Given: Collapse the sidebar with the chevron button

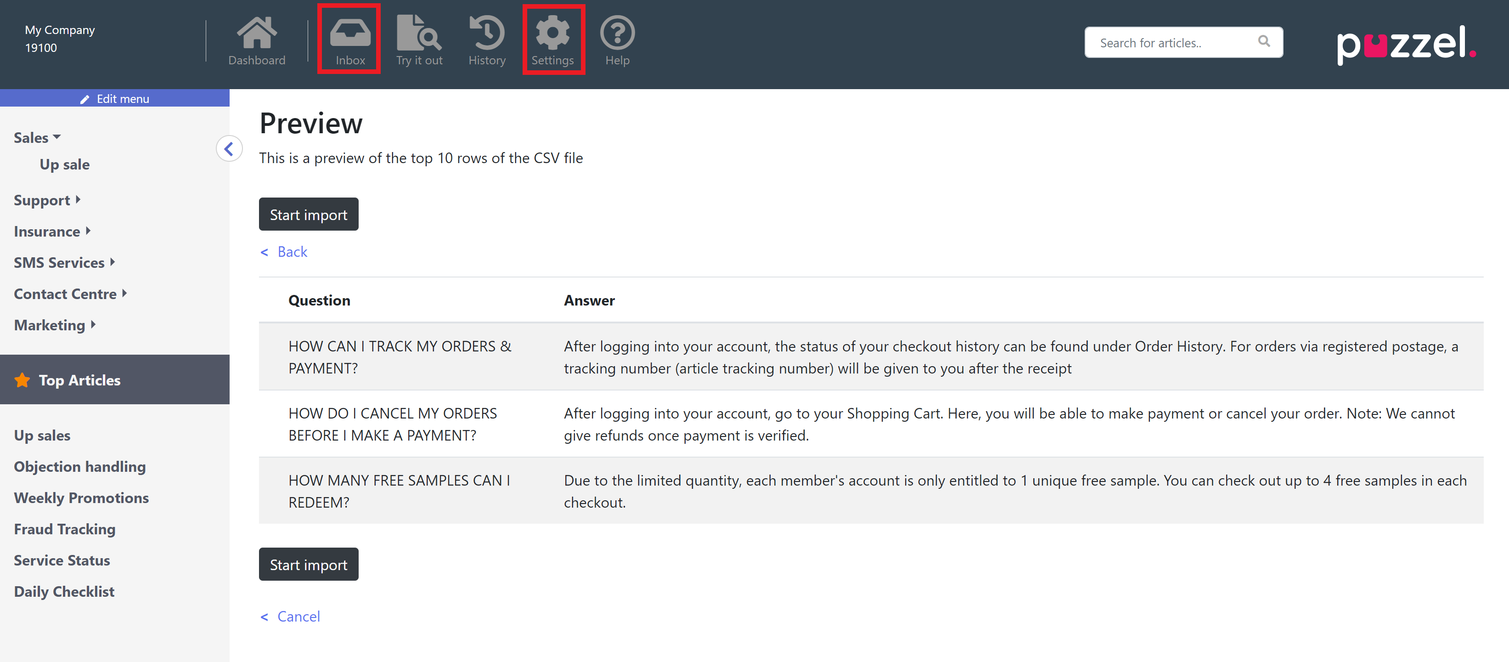Looking at the screenshot, I should point(229,149).
